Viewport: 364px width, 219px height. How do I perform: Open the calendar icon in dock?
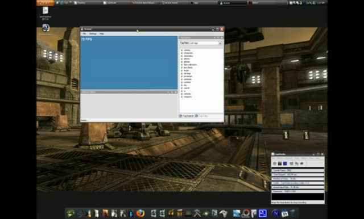(x=284, y=213)
